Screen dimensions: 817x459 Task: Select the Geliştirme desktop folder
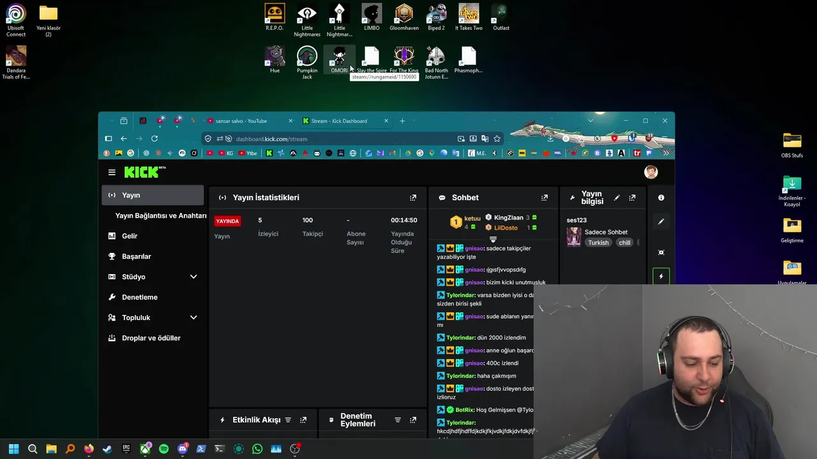pos(792,231)
